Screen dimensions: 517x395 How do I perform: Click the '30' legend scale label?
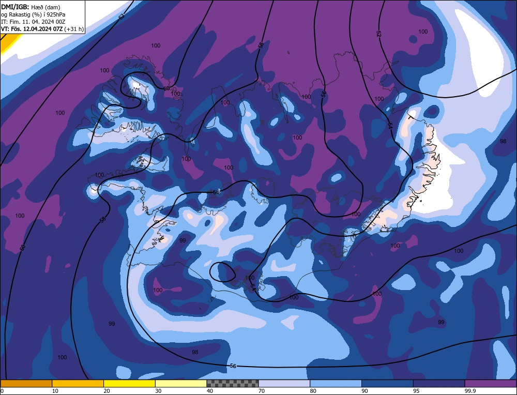(x=158, y=391)
